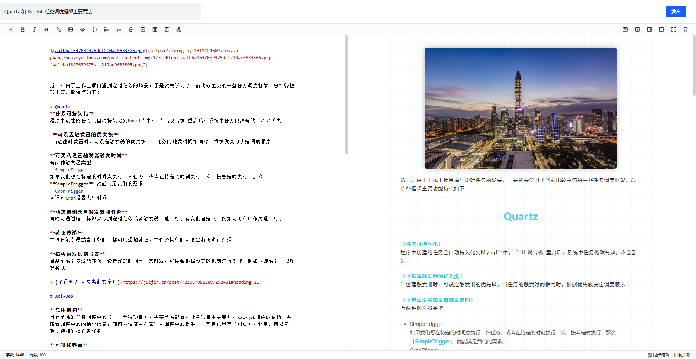
Task: Apply strikethrough formatting
Action: [130, 29]
